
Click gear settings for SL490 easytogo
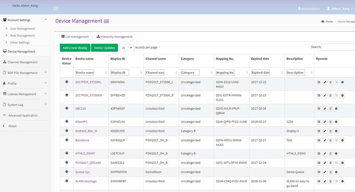[x=342, y=181]
